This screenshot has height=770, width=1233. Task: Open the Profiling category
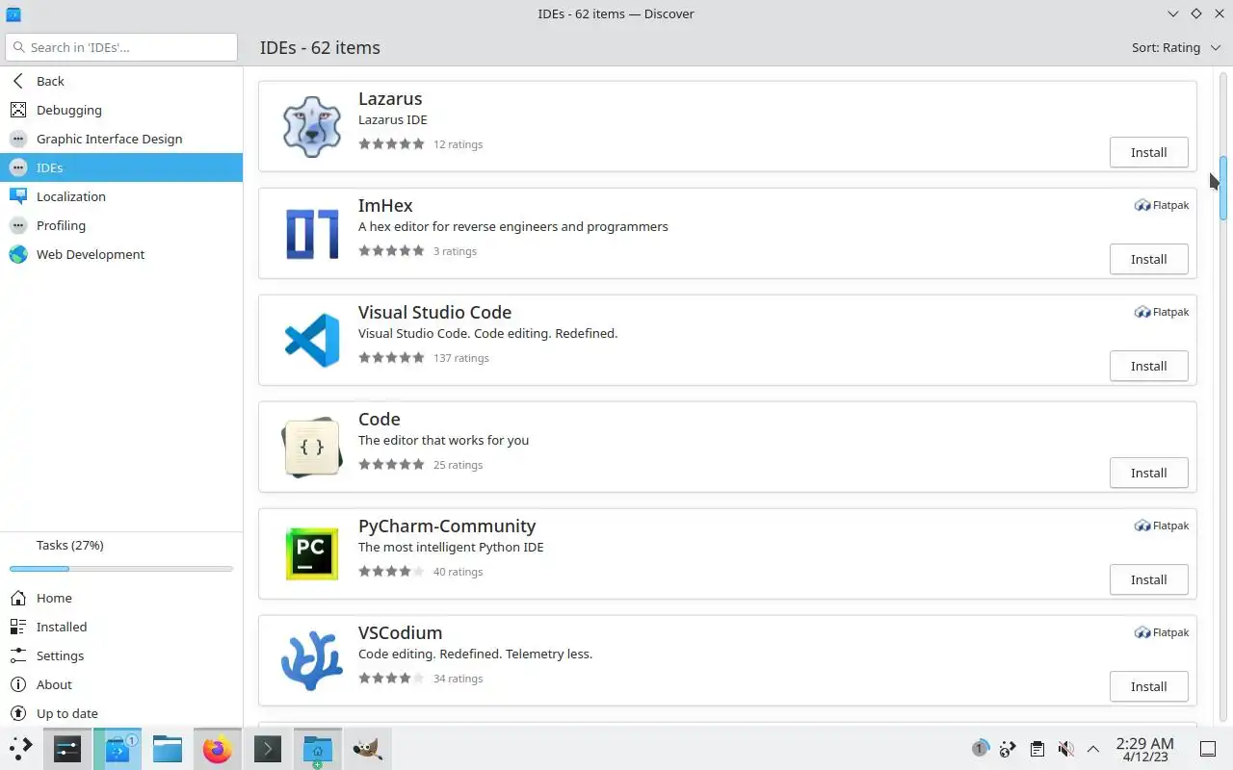tap(121, 225)
